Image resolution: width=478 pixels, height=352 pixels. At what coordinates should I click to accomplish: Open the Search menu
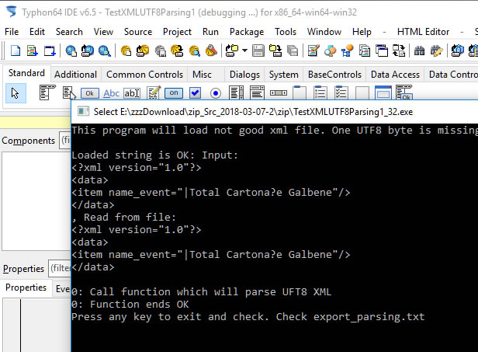tap(69, 32)
